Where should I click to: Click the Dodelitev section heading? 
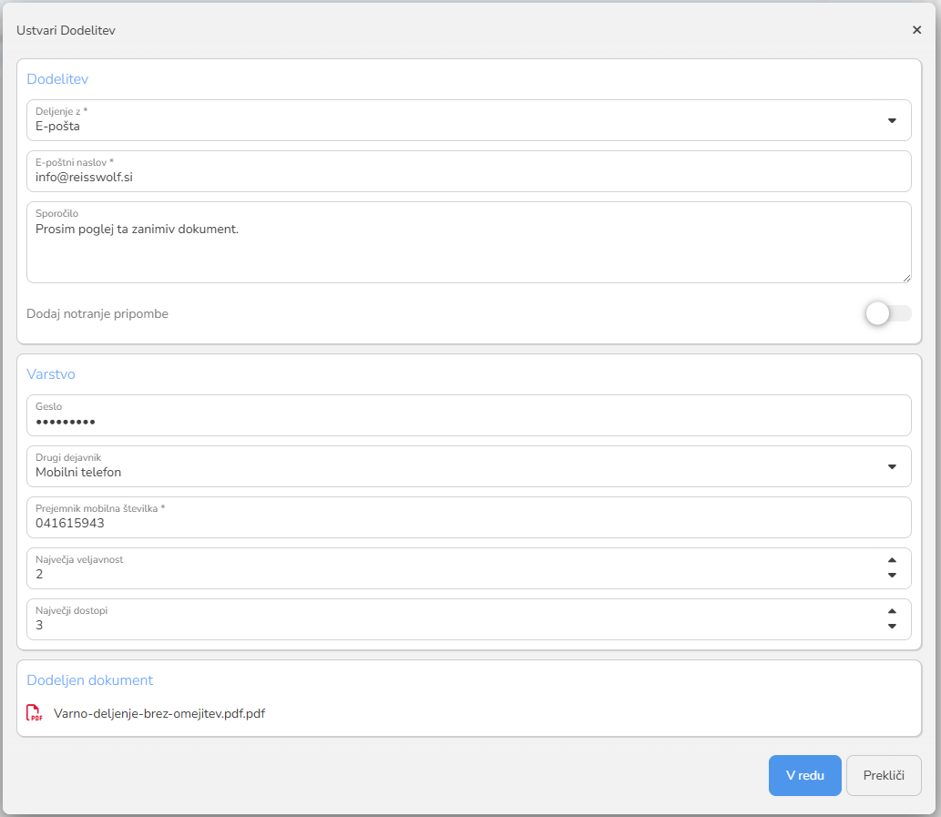coord(57,79)
